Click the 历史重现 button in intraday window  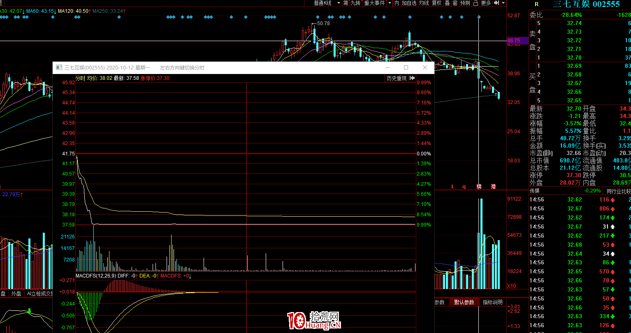point(397,78)
